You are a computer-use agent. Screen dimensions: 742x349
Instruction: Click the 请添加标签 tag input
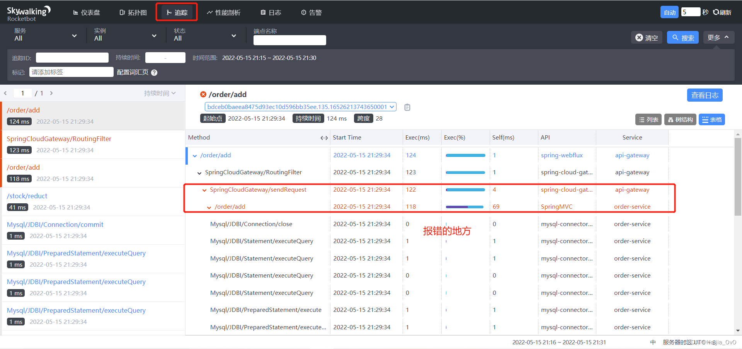[71, 72]
